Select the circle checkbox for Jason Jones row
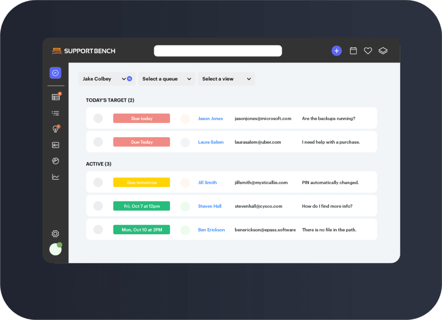The height and width of the screenshot is (320, 442). pos(98,119)
